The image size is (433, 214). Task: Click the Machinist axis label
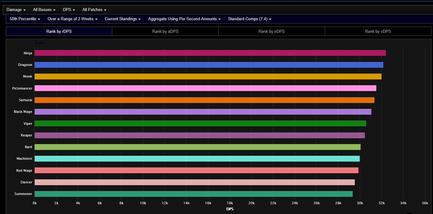tap(25, 159)
